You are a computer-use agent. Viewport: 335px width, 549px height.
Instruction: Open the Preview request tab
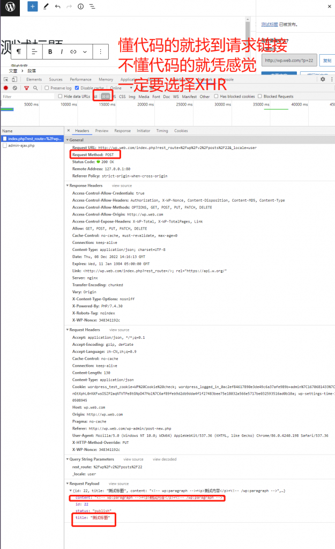101,131
